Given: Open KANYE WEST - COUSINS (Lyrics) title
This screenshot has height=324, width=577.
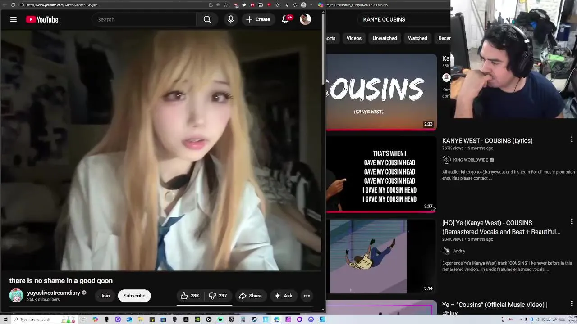Looking at the screenshot, I should point(487,140).
